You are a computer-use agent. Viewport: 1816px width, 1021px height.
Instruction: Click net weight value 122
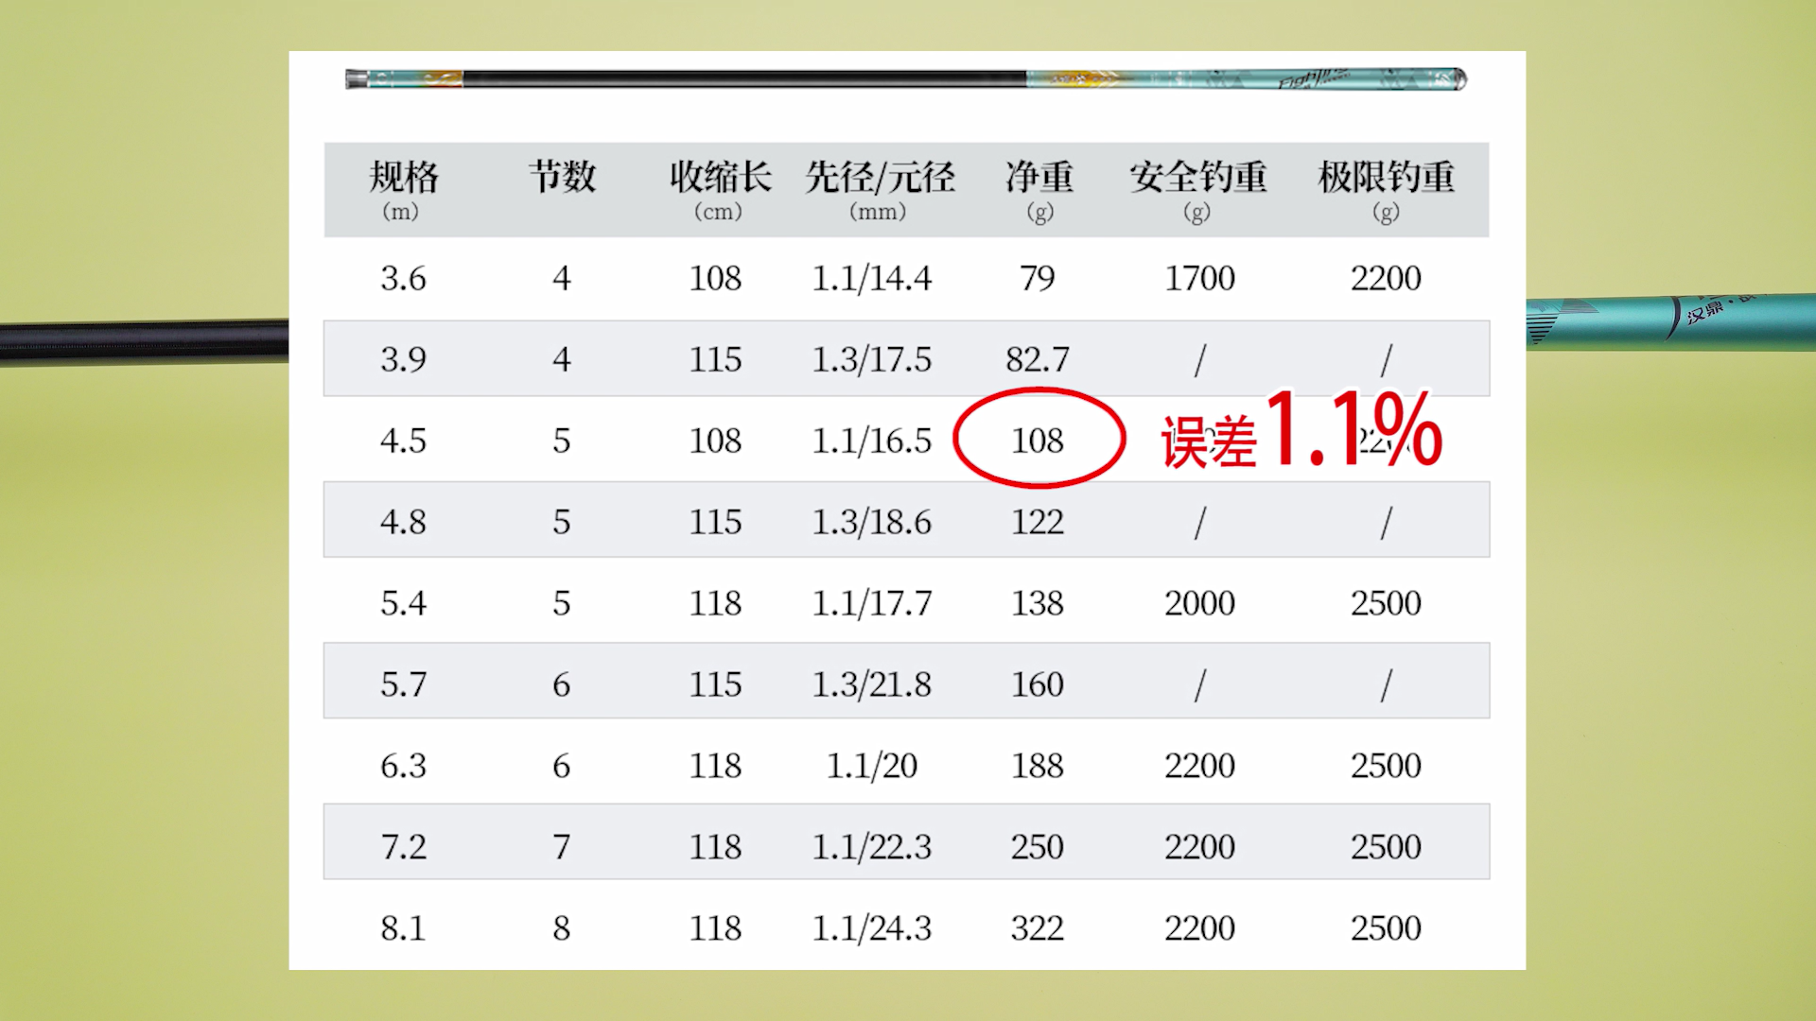(1038, 522)
